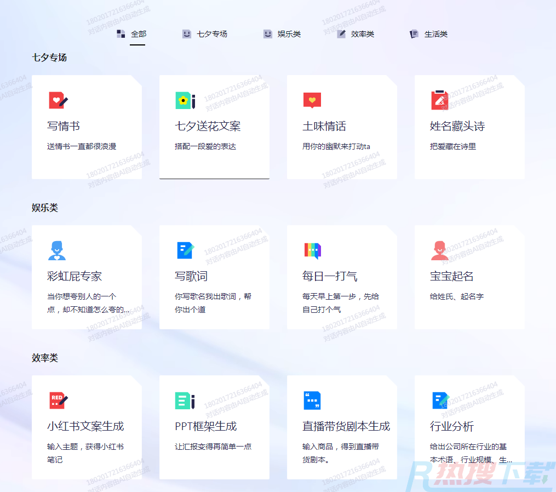Click the rainbow chat icon for 每日一打气
Screen dimensions: 556x492
tap(312, 250)
